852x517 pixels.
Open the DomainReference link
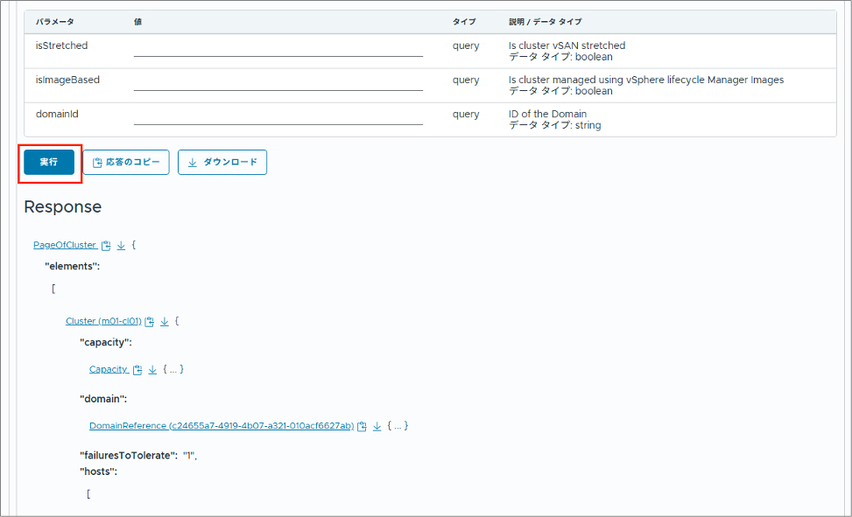222,426
